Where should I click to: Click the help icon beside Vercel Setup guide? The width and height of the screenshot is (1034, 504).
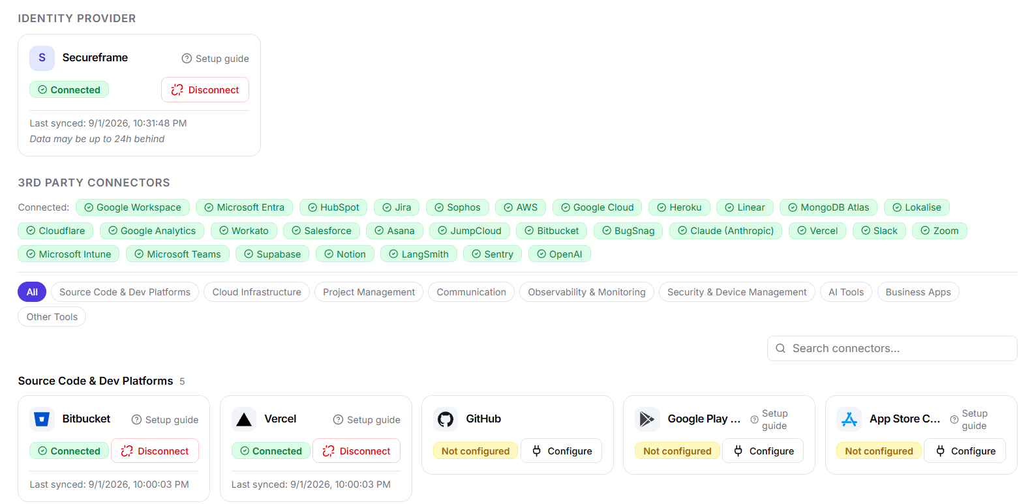coord(338,420)
